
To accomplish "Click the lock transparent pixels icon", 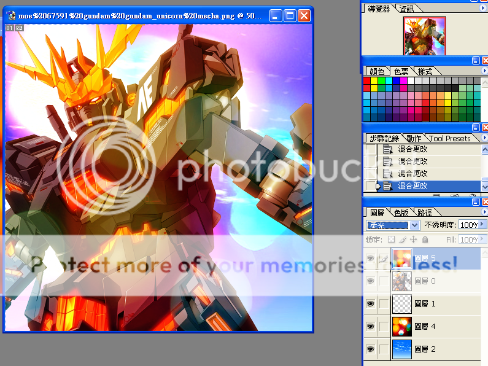I will coord(391,239).
